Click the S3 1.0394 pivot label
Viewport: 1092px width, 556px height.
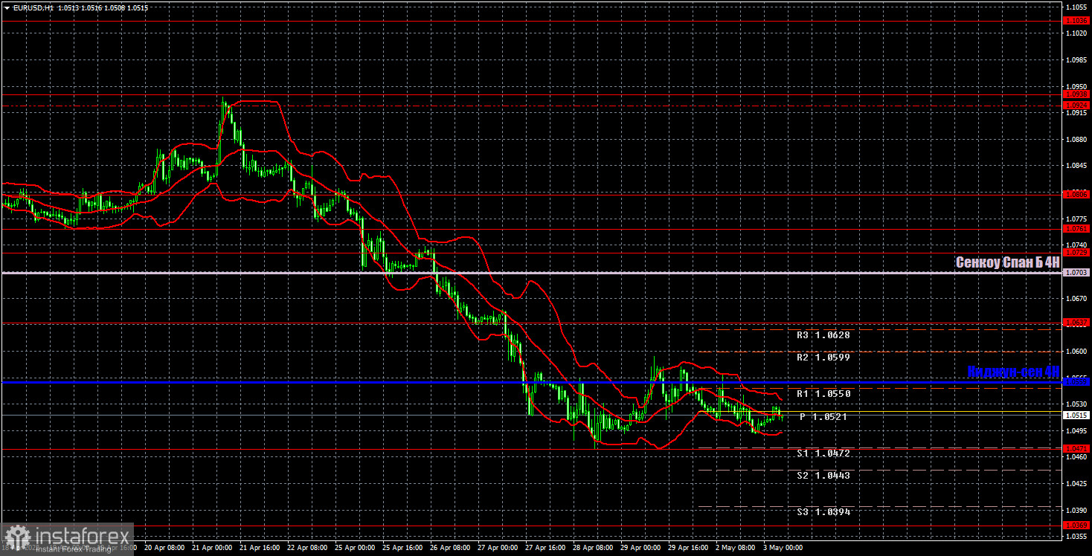click(823, 512)
